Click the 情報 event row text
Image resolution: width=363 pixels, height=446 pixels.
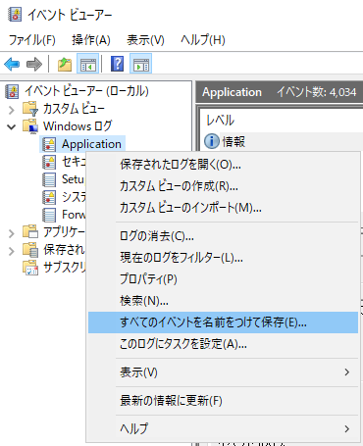[233, 141]
